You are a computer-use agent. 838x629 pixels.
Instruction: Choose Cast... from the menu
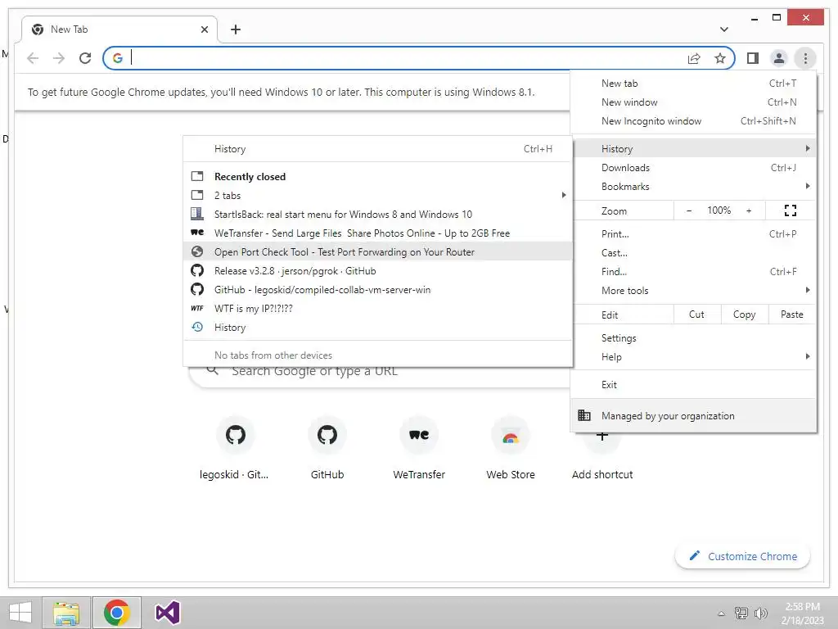point(693,252)
